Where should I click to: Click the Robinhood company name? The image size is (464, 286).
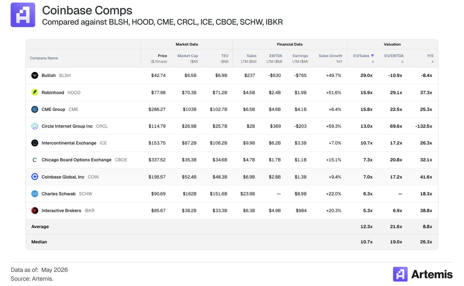point(53,92)
